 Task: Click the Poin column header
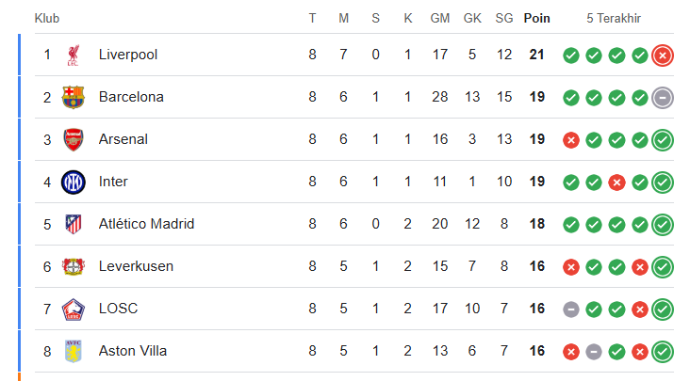(536, 19)
